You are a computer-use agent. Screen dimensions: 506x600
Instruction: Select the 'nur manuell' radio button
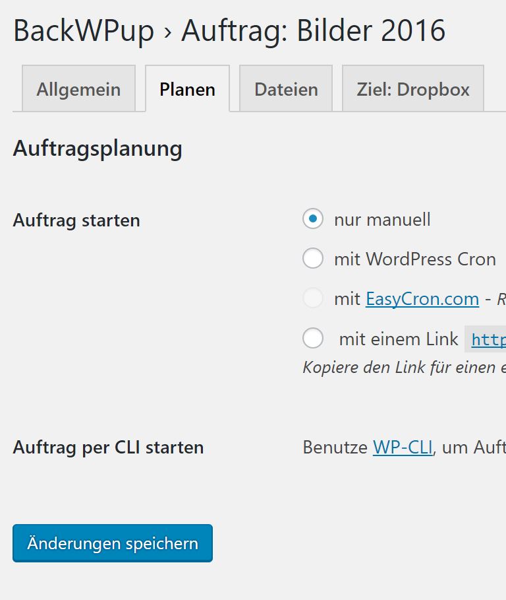[313, 219]
